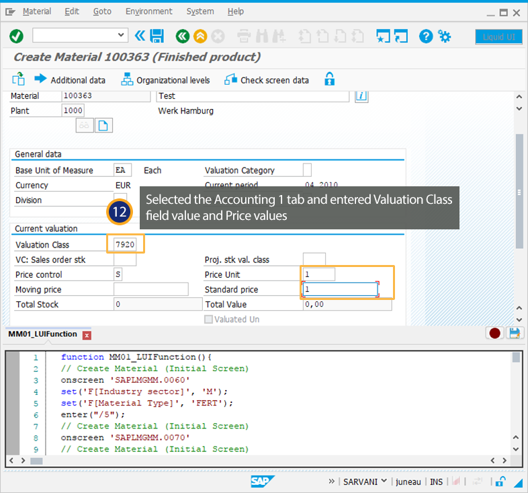Open the Edit menu
Viewport: 528px width, 493px height.
72,11
